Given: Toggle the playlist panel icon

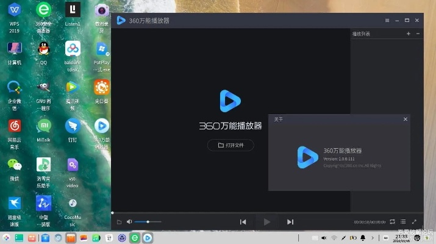Looking at the screenshot, I should (x=403, y=222).
